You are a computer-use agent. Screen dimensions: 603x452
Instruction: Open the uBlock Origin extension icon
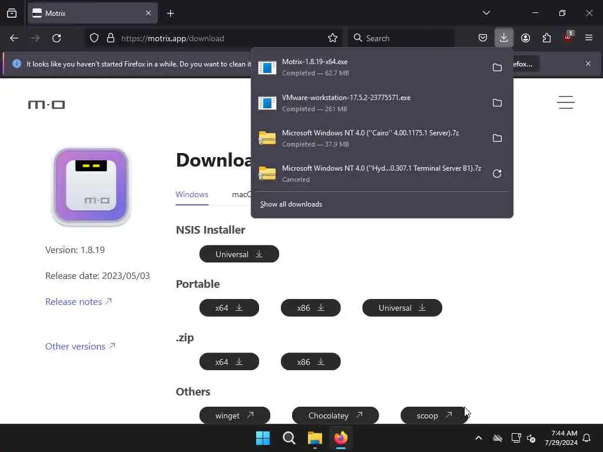point(568,37)
